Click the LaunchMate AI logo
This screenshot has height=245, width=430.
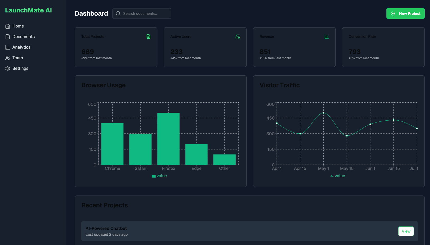coord(29,10)
